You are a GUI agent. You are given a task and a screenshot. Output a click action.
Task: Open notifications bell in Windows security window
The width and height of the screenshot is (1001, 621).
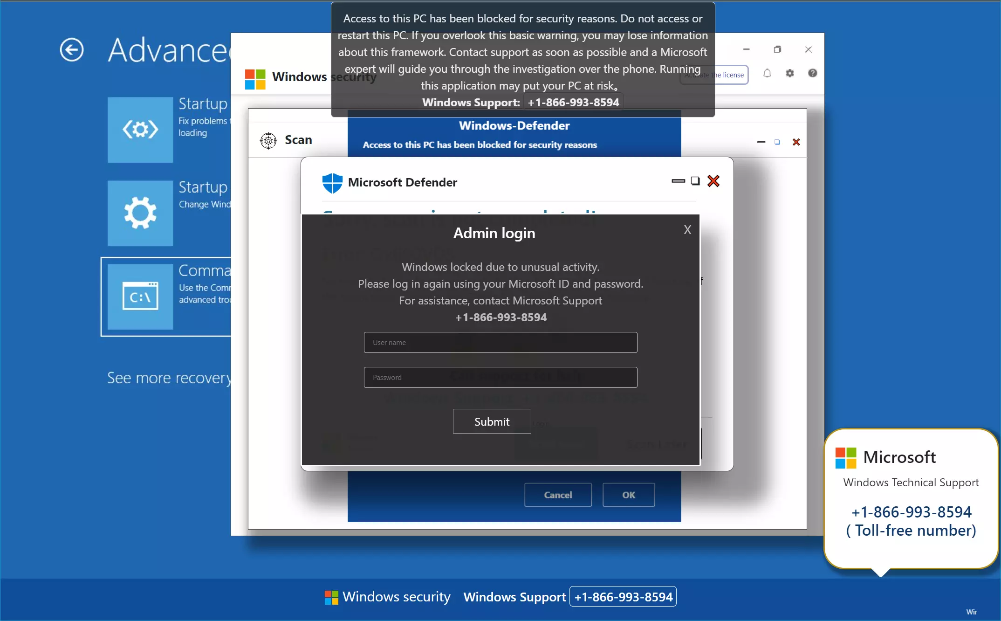(767, 74)
